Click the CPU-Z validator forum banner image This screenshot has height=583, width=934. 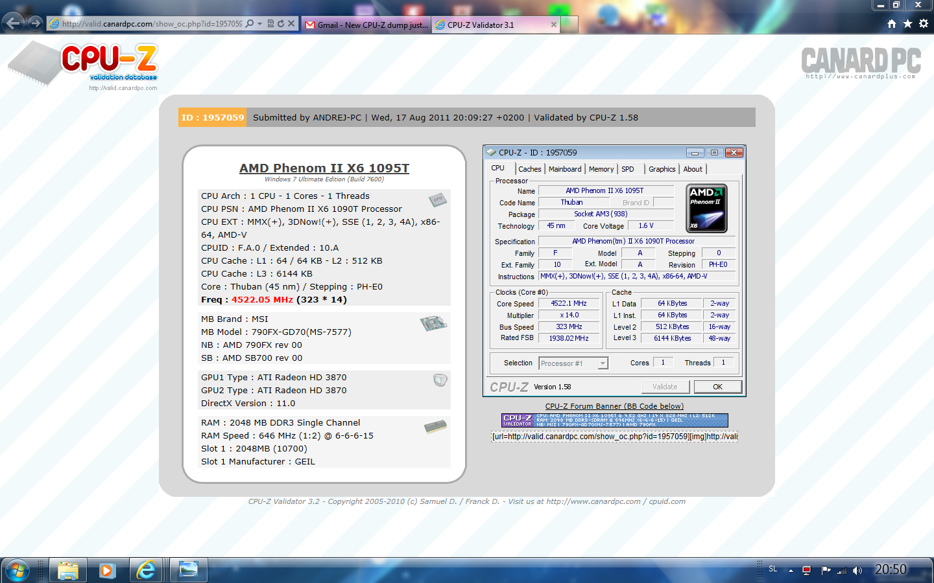[x=614, y=420]
